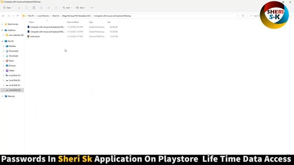The width and height of the screenshot is (294, 165).
Task: Go to Local Disk (G:) in the breadcrumb
Action: click(43, 16)
